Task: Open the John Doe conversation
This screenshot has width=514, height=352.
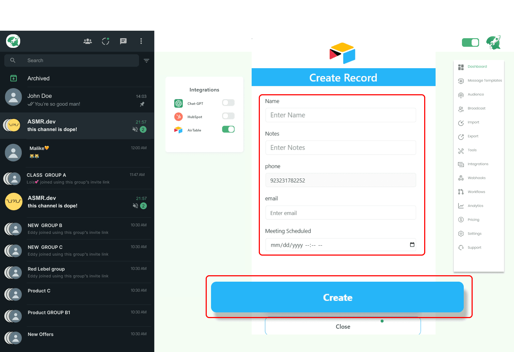Action: click(x=77, y=100)
